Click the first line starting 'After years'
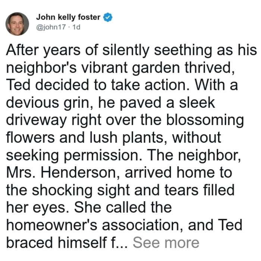Screen dimensions: 261x261 [x=132, y=50]
